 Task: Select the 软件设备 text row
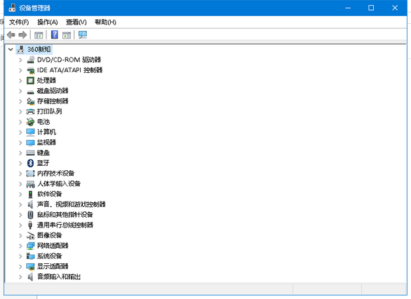pos(50,194)
